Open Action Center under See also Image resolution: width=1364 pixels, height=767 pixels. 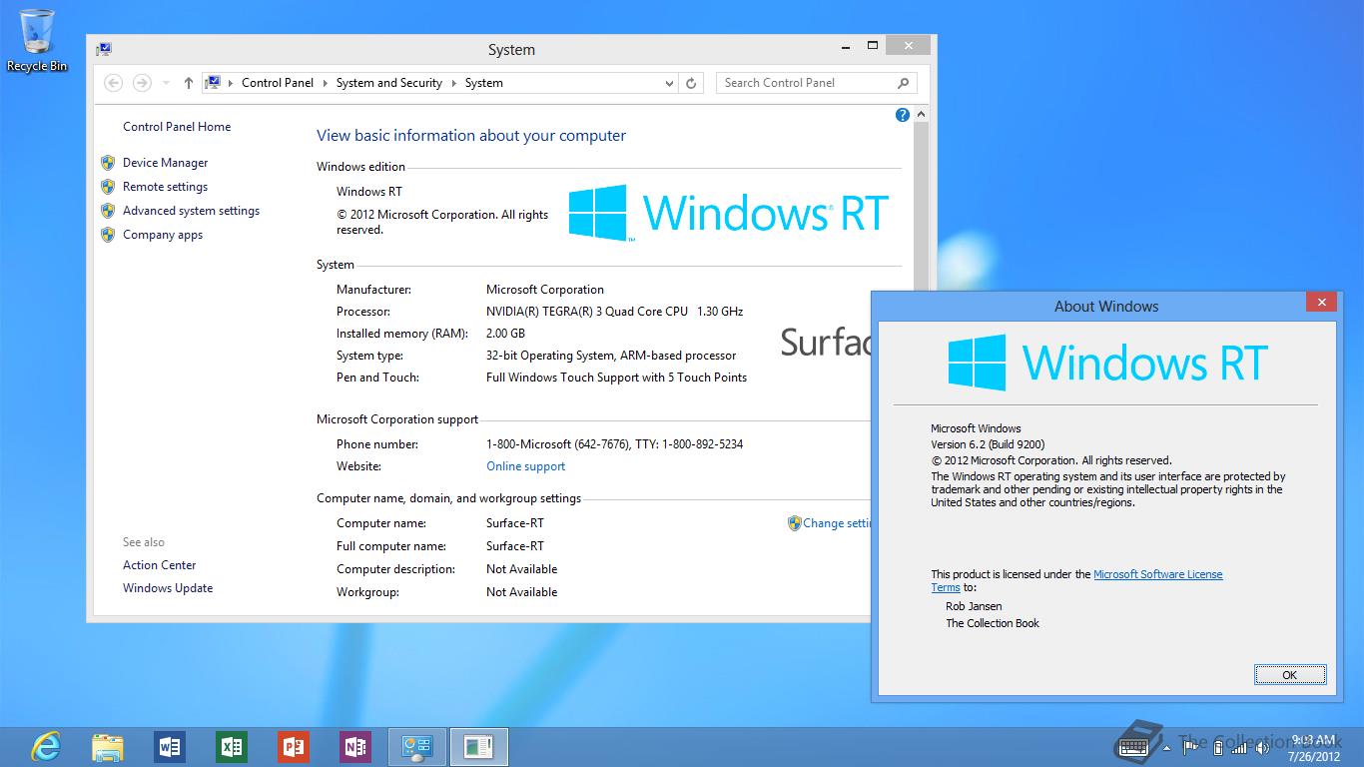tap(160, 565)
